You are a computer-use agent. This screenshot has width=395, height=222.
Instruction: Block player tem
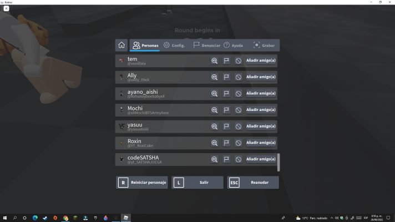(x=239, y=60)
